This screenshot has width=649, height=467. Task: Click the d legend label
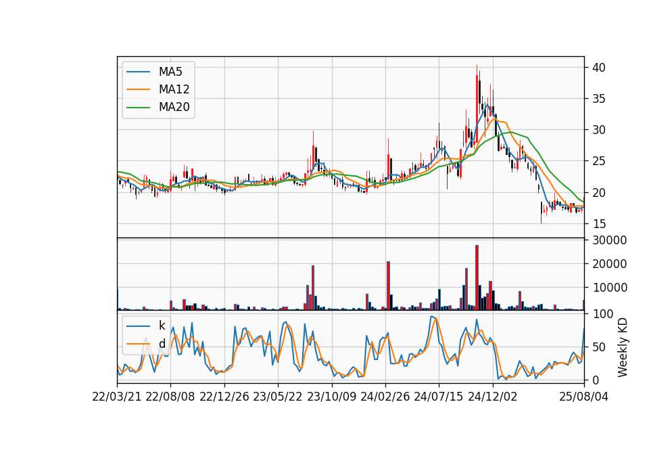(162, 344)
